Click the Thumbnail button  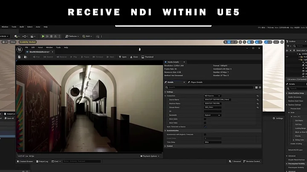click(148, 57)
